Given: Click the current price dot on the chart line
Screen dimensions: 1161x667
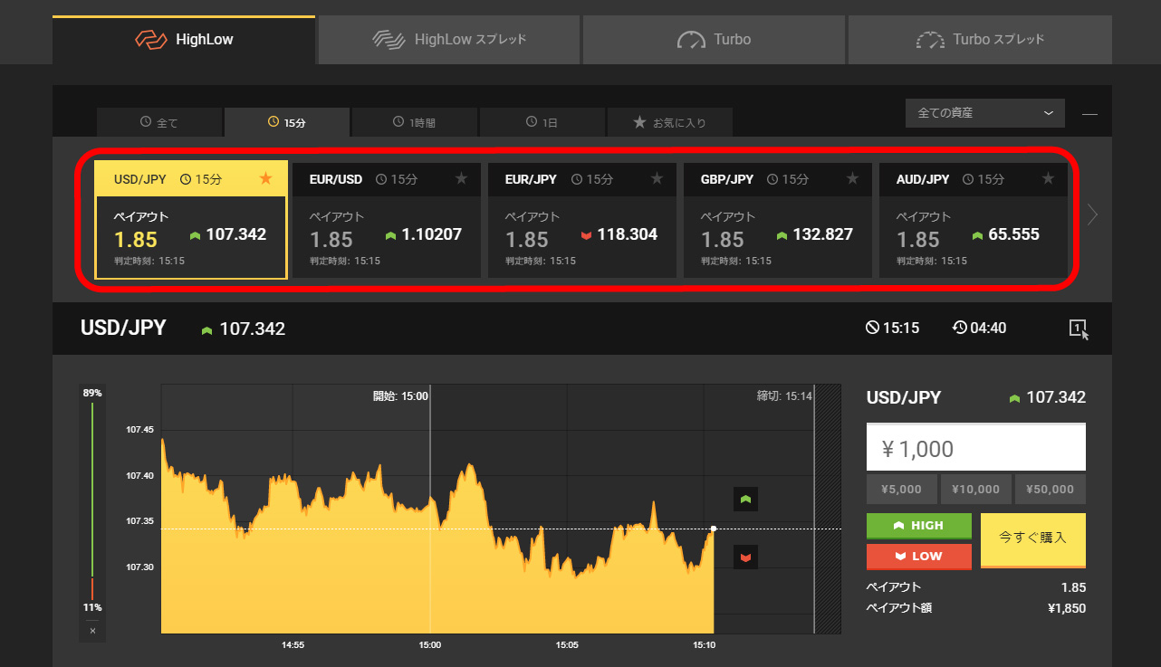Looking at the screenshot, I should (x=714, y=529).
